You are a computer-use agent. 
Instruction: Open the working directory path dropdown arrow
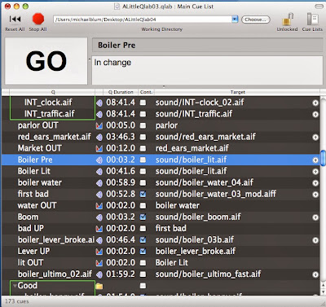[235, 20]
